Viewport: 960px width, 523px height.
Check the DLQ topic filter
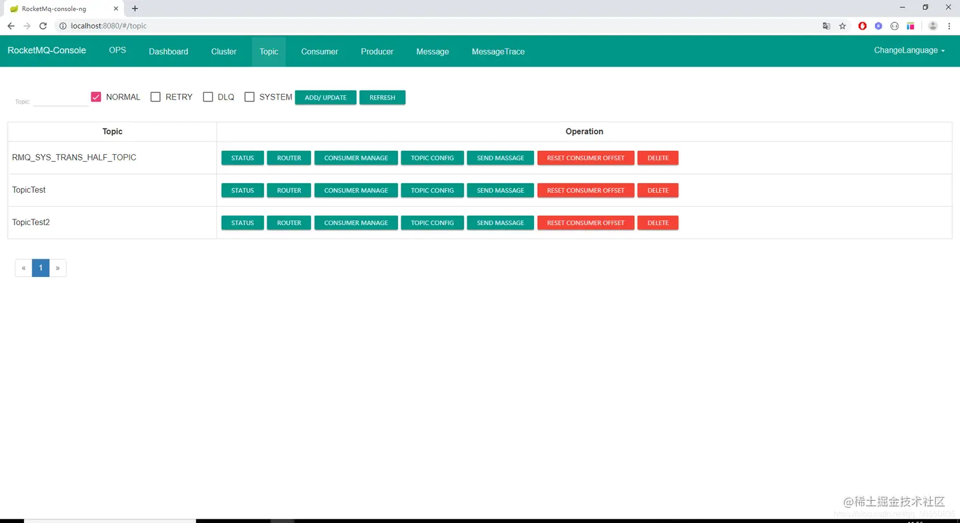click(x=208, y=97)
